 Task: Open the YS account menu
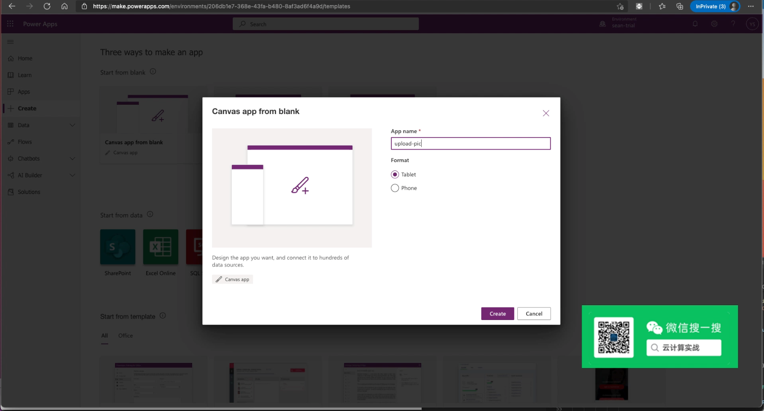752,24
